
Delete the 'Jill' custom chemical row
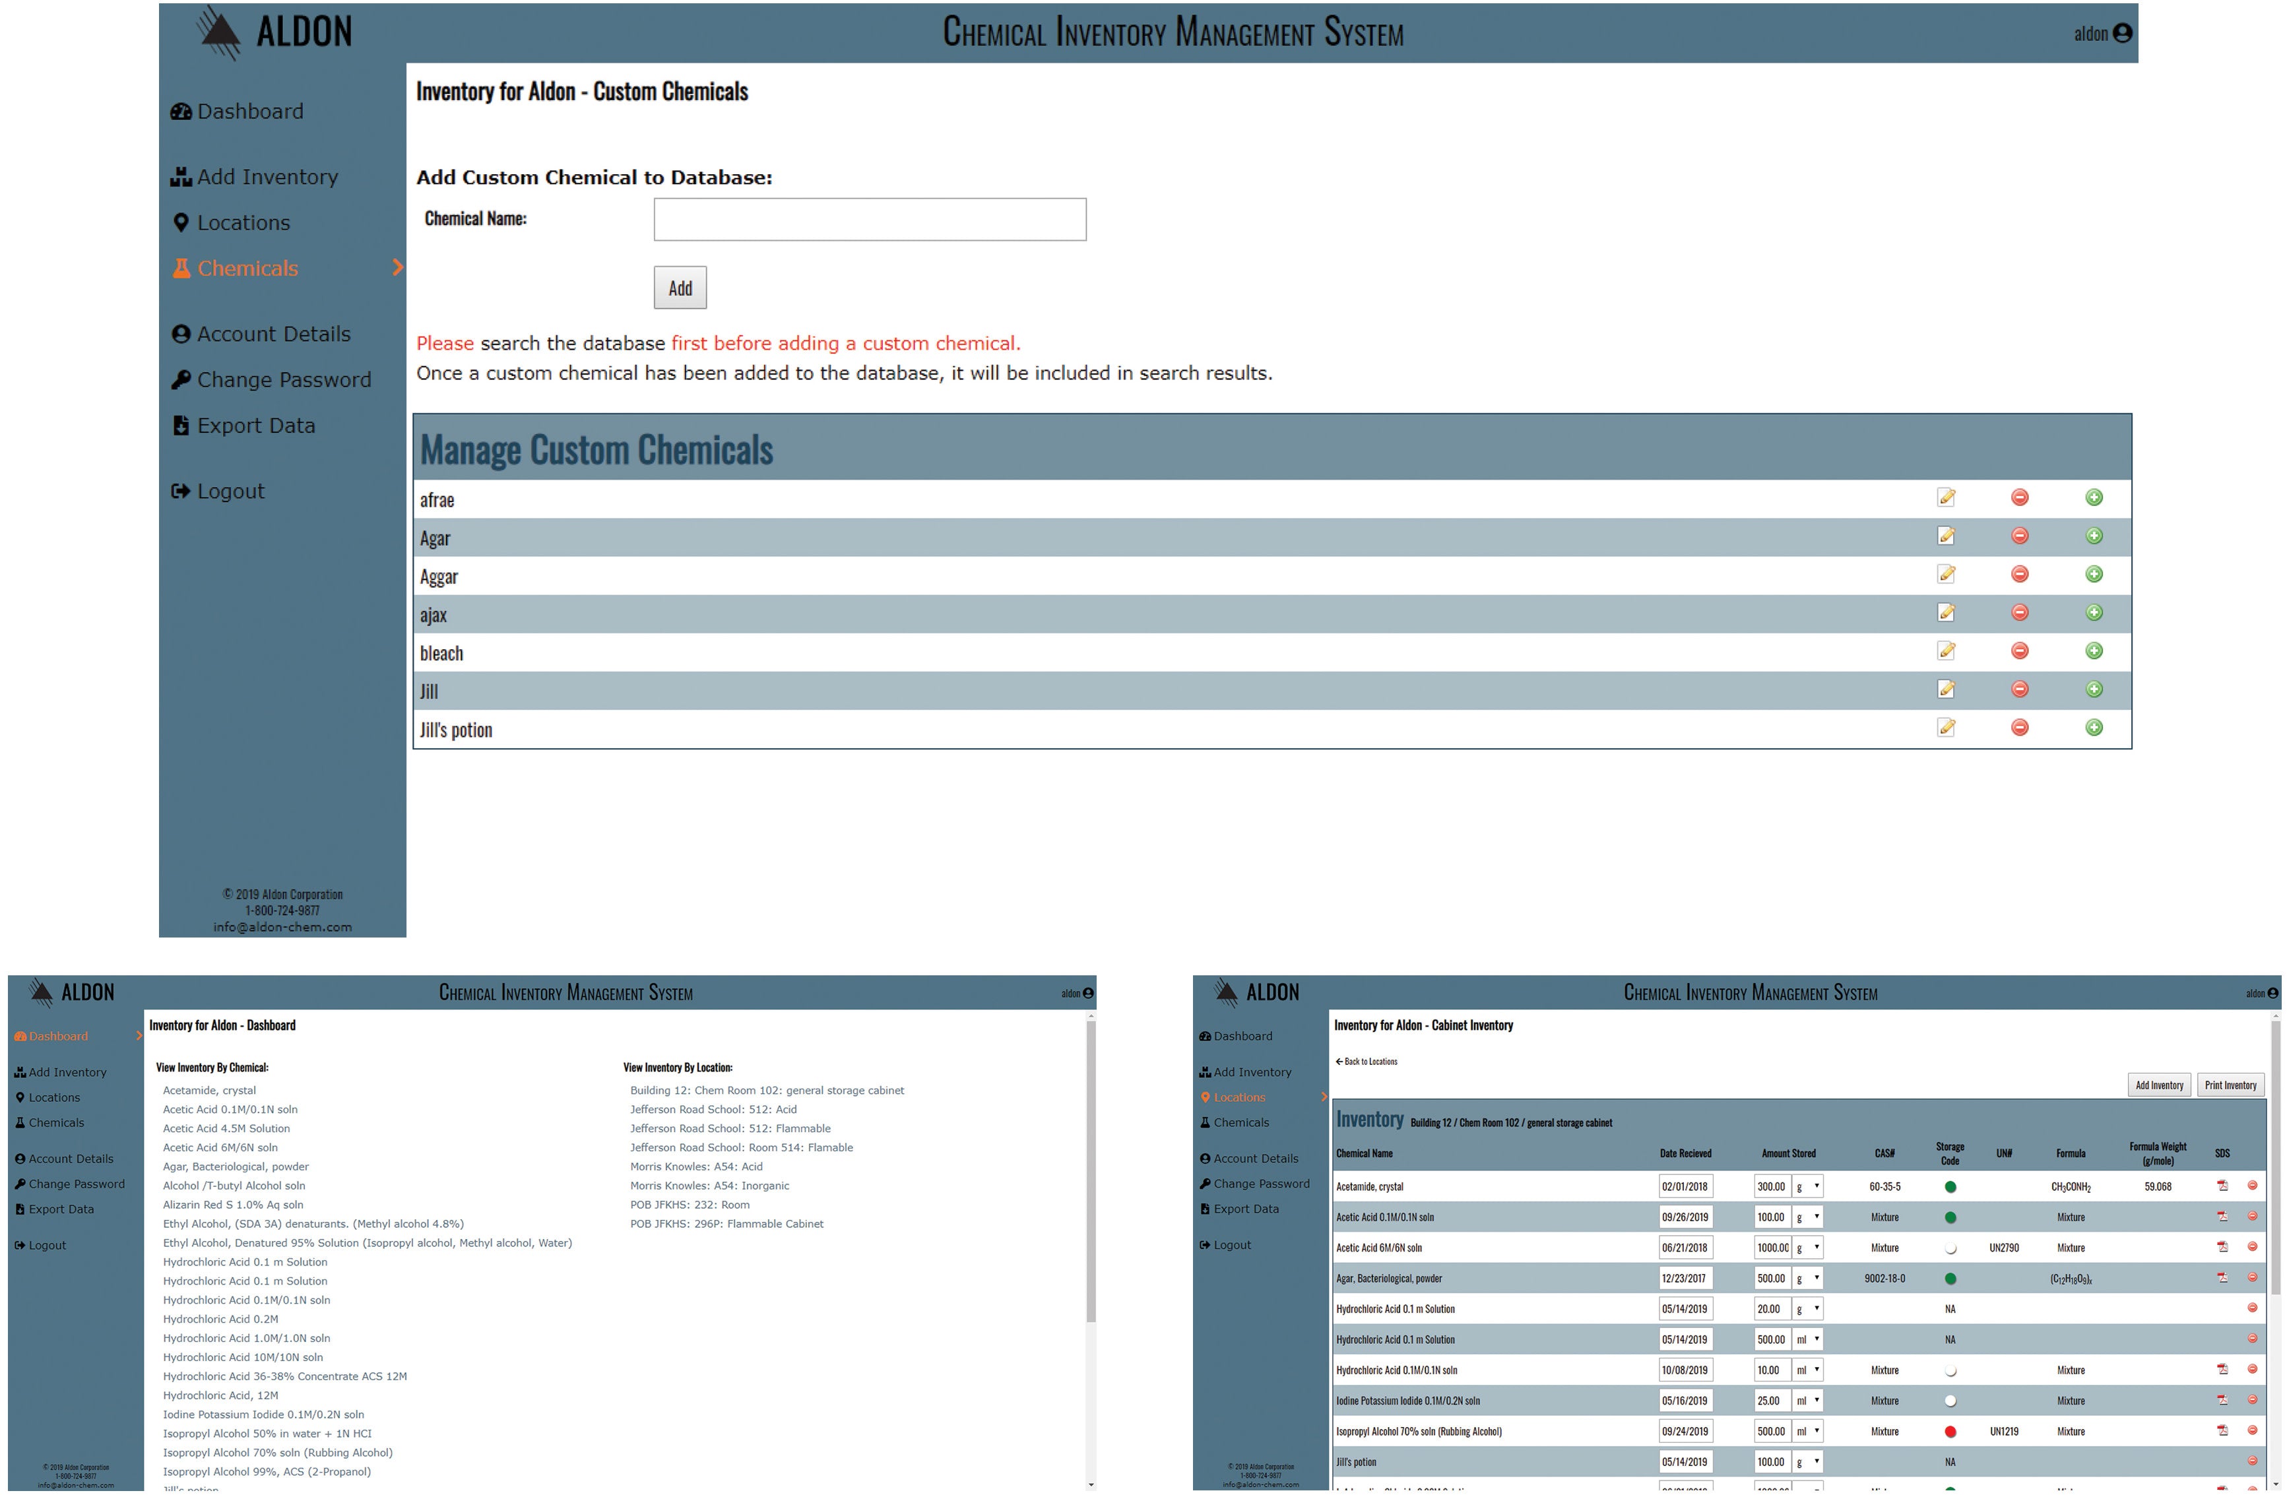(2020, 690)
